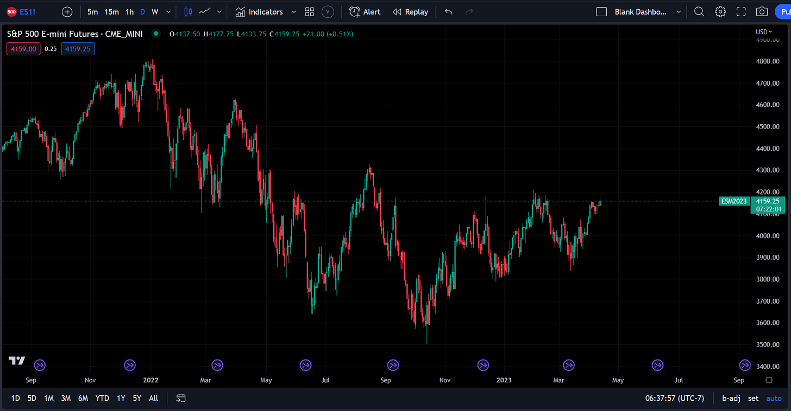Open chart settings gear icon
The image size is (791, 411).
(720, 11)
